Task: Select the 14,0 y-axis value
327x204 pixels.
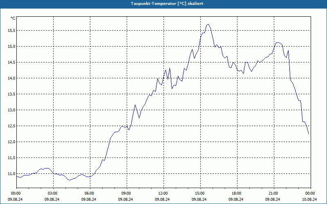Action: point(11,78)
